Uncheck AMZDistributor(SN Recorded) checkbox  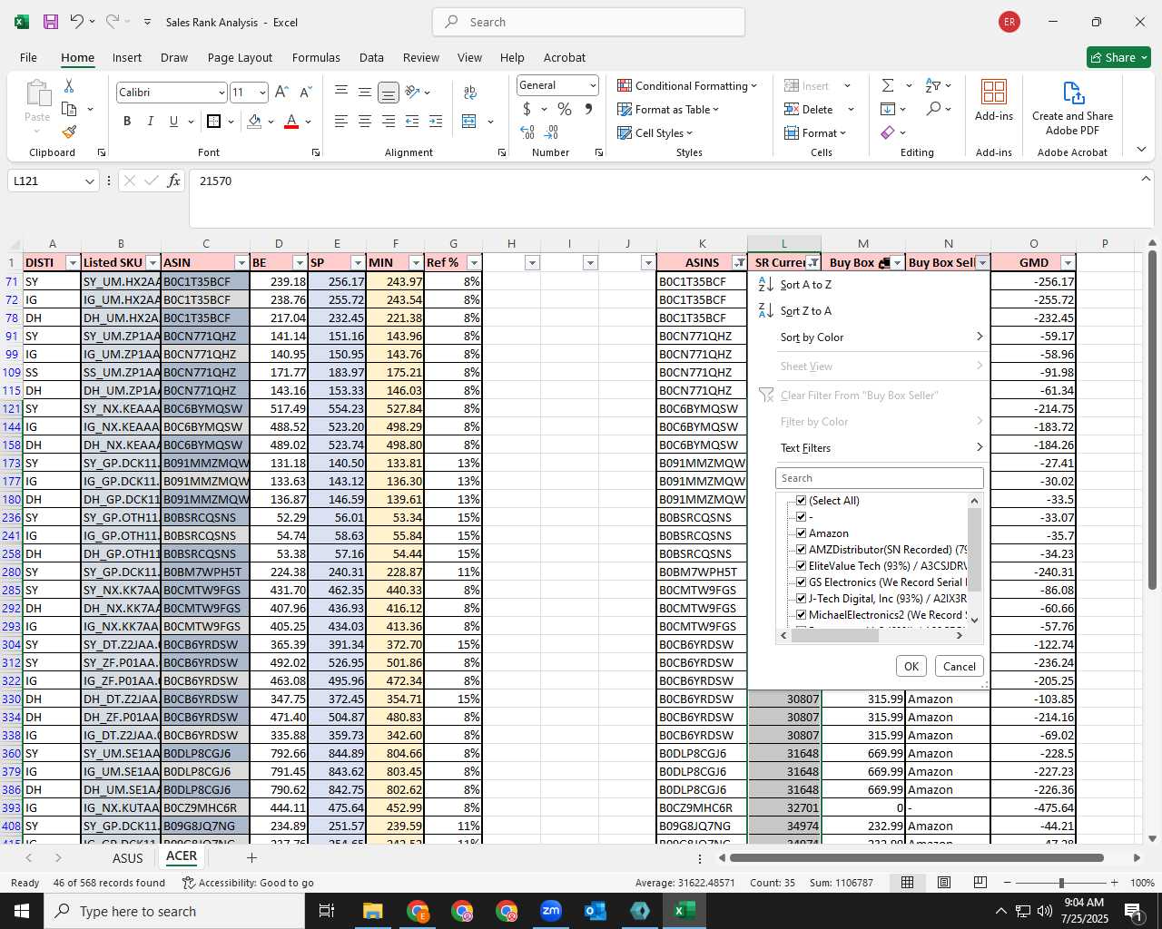(x=801, y=550)
